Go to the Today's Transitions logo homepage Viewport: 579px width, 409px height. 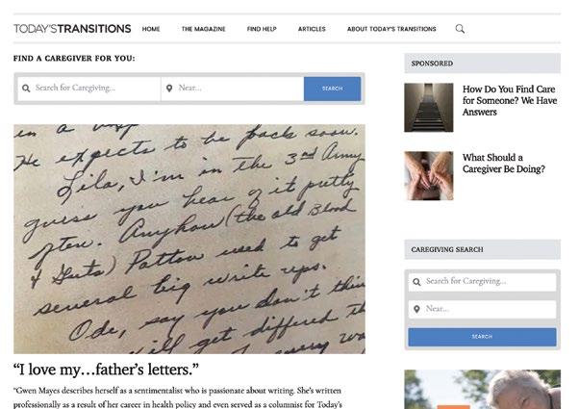(72, 29)
